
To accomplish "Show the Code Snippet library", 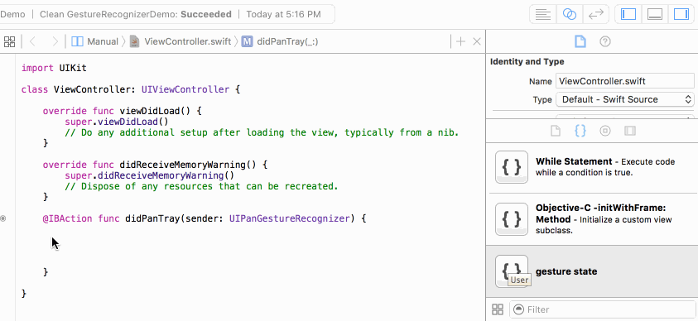I will 580,131.
